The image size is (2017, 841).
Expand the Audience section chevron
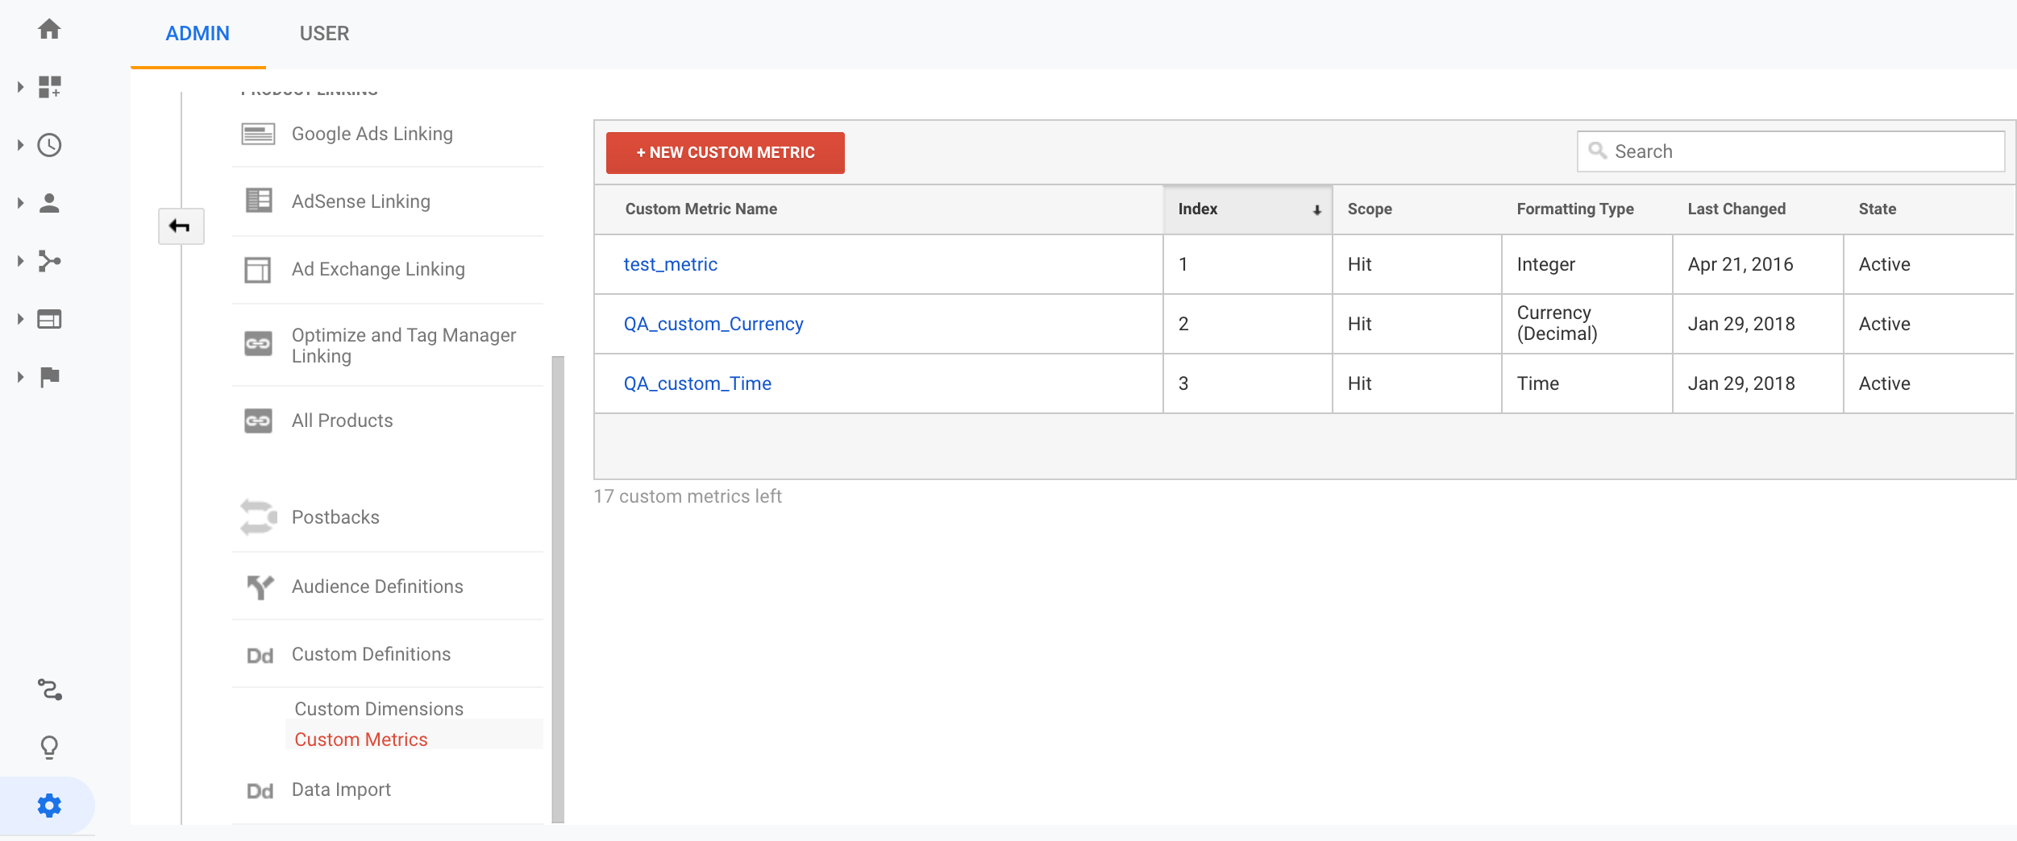pyautogui.click(x=19, y=203)
